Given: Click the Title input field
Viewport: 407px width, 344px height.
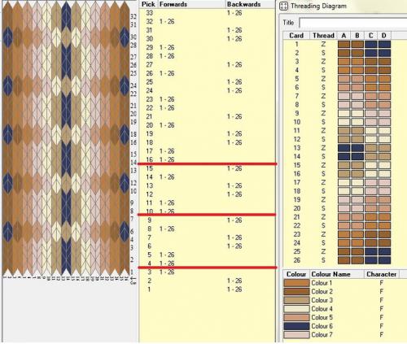Looking at the screenshot, I should pos(352,23).
